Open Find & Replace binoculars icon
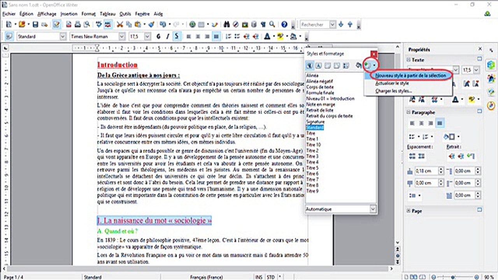Image resolution: width=498 pixels, height=280 pixels. click(227, 24)
